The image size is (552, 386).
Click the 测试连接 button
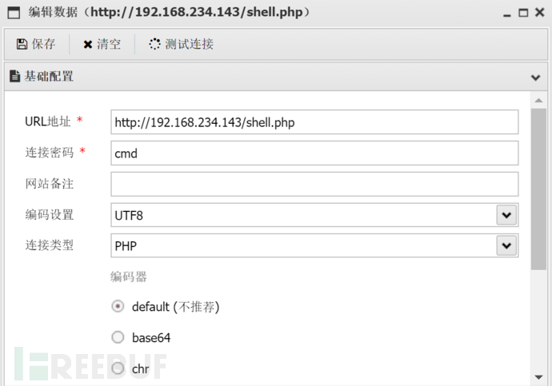pos(182,44)
